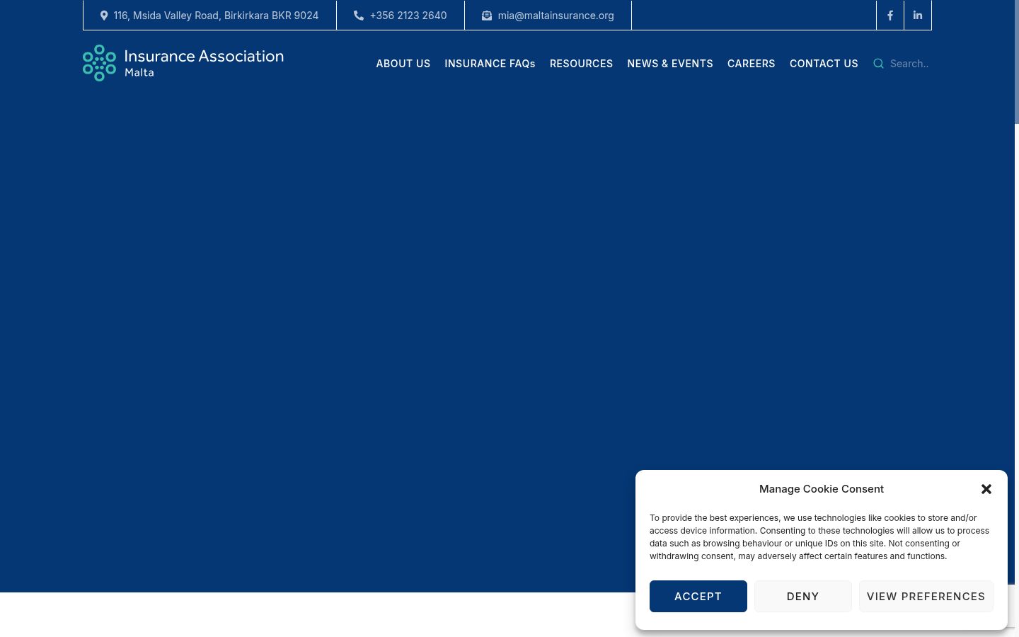Go to the Contact Us page

pos(824,64)
